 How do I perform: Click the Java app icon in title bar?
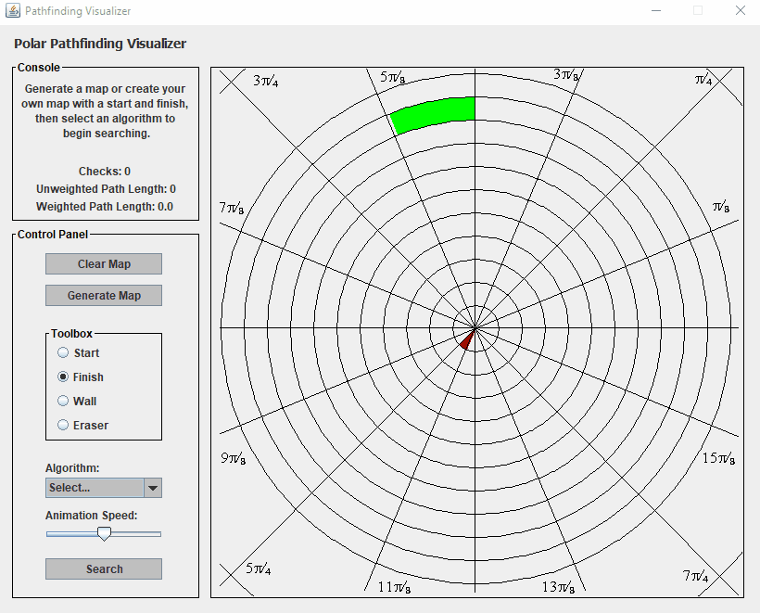(x=13, y=11)
